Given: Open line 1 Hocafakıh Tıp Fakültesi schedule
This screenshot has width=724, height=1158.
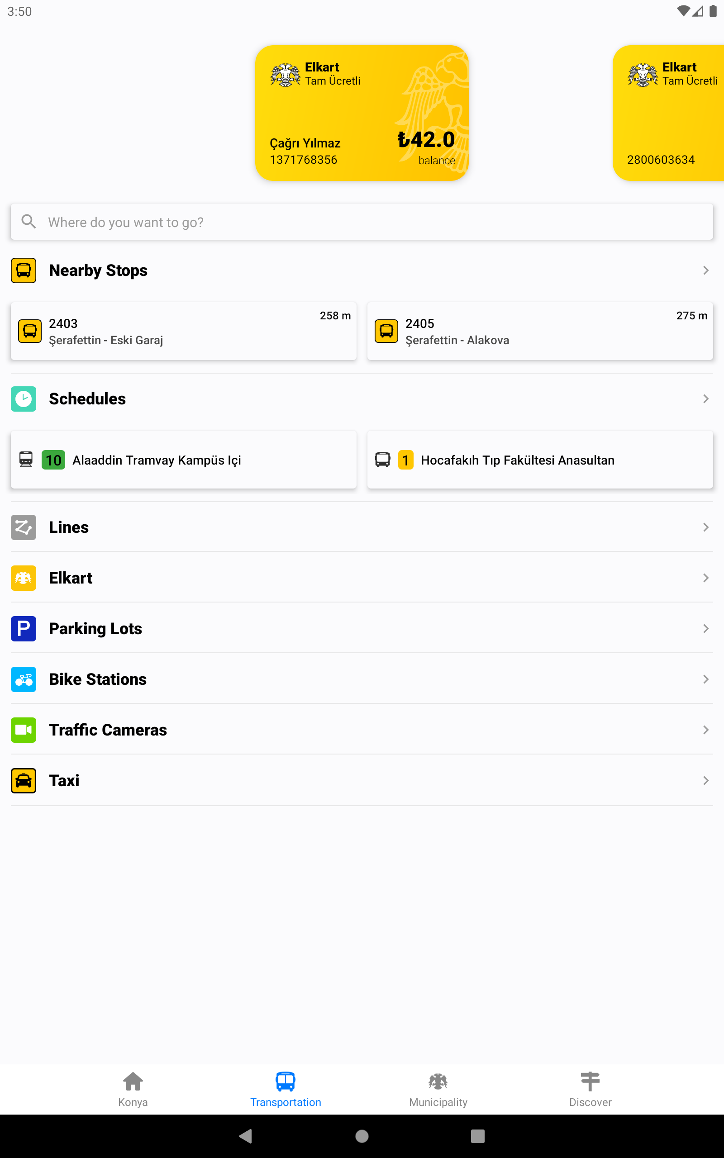Looking at the screenshot, I should coord(540,460).
